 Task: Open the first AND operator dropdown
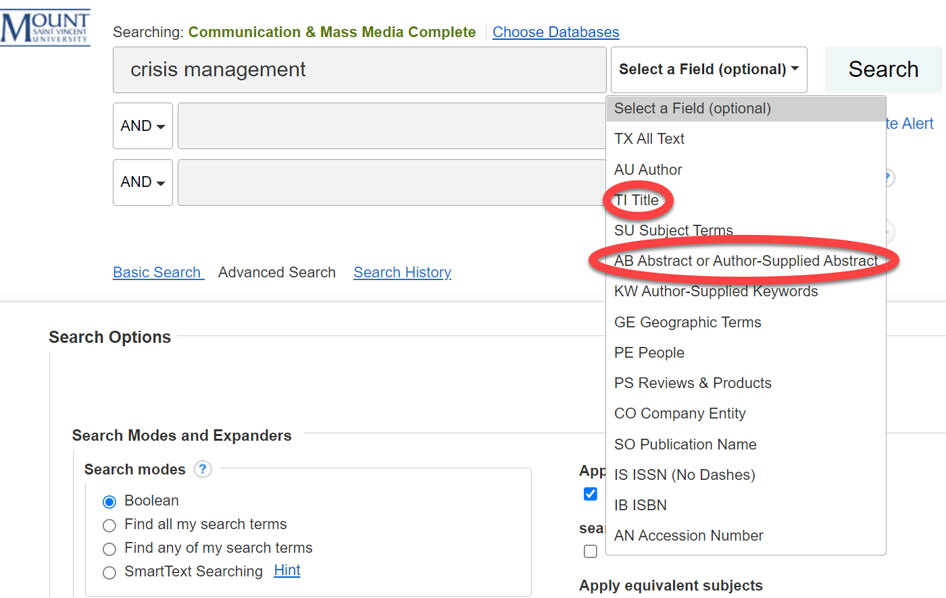pyautogui.click(x=143, y=126)
